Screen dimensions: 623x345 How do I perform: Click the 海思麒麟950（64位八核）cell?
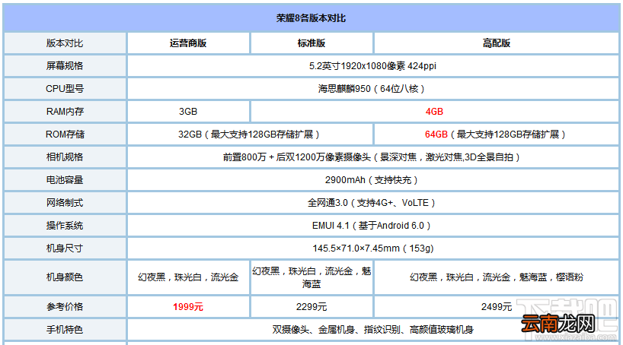click(372, 89)
